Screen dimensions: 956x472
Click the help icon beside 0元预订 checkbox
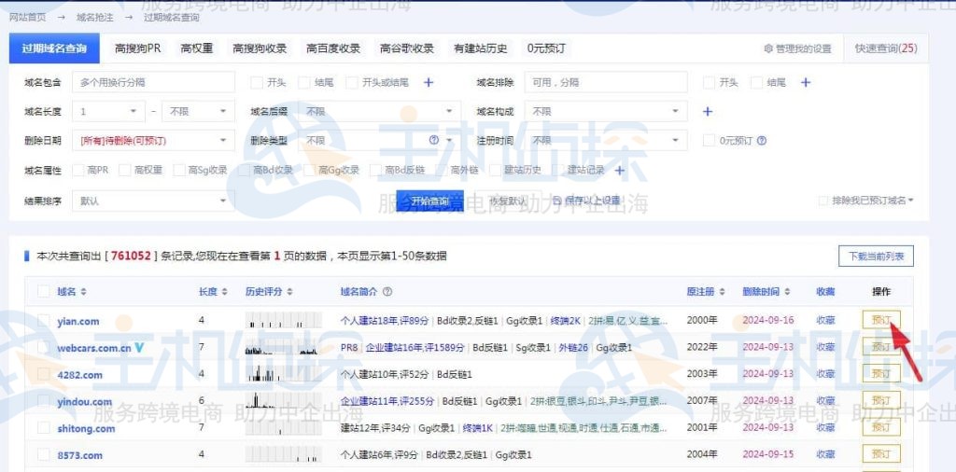click(762, 141)
